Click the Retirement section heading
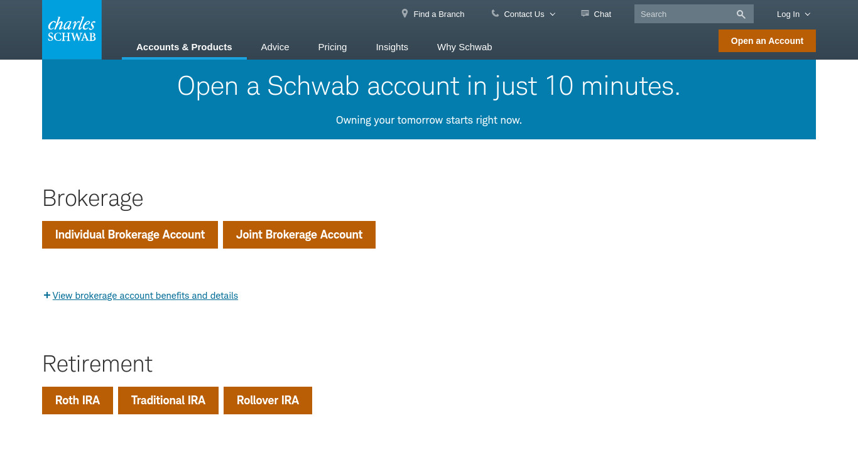Viewport: 858px width, 457px height. pos(97,364)
